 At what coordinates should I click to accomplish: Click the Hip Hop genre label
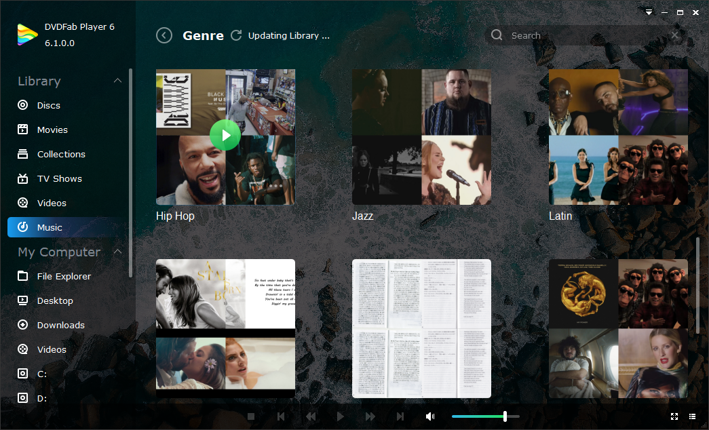(x=175, y=216)
